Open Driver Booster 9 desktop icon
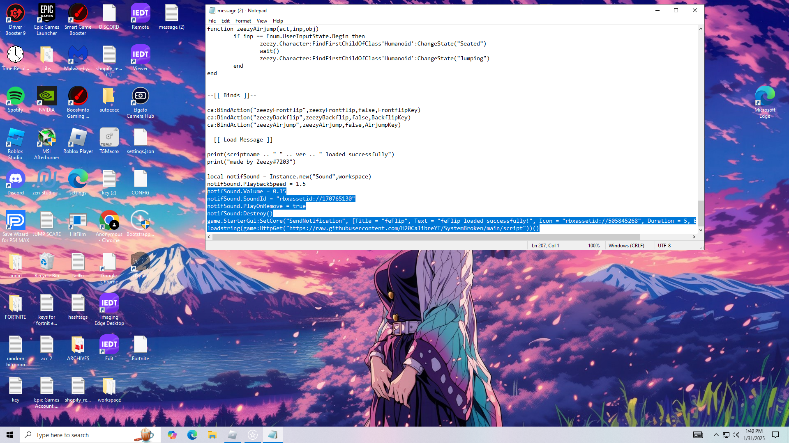 tap(16, 19)
